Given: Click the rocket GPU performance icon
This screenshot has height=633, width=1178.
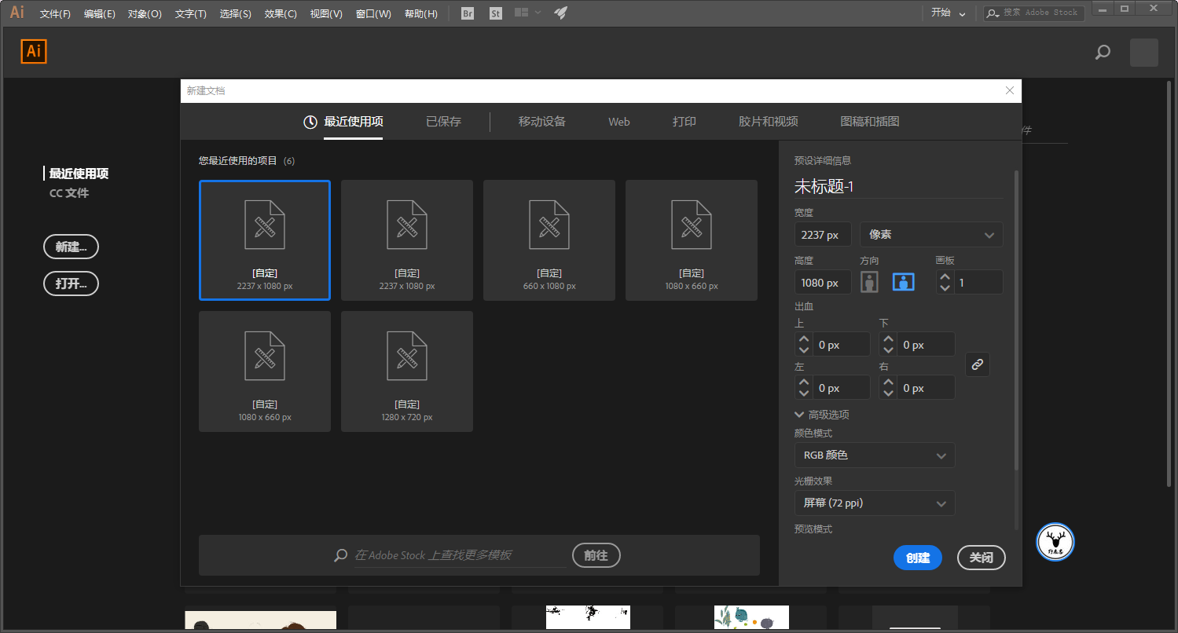Looking at the screenshot, I should point(560,13).
